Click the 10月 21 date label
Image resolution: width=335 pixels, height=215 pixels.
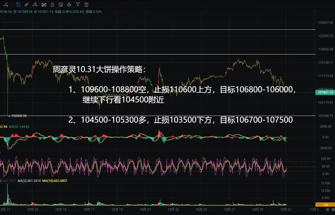(x=145, y=210)
